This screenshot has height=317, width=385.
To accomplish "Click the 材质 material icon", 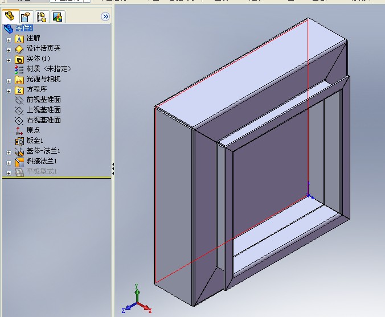I will click(x=19, y=69).
